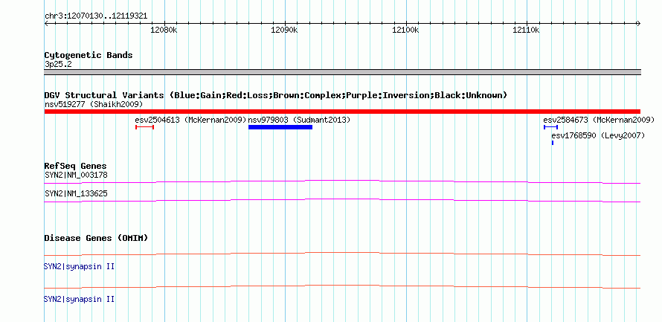Click the chr3:12070130..12119321 coordinate label
The image size is (662, 322).
coord(96,16)
